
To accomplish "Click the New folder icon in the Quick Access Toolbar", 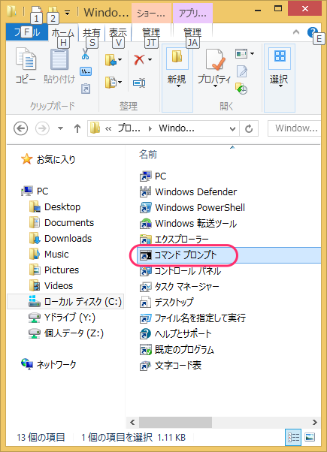I will click(x=53, y=11).
